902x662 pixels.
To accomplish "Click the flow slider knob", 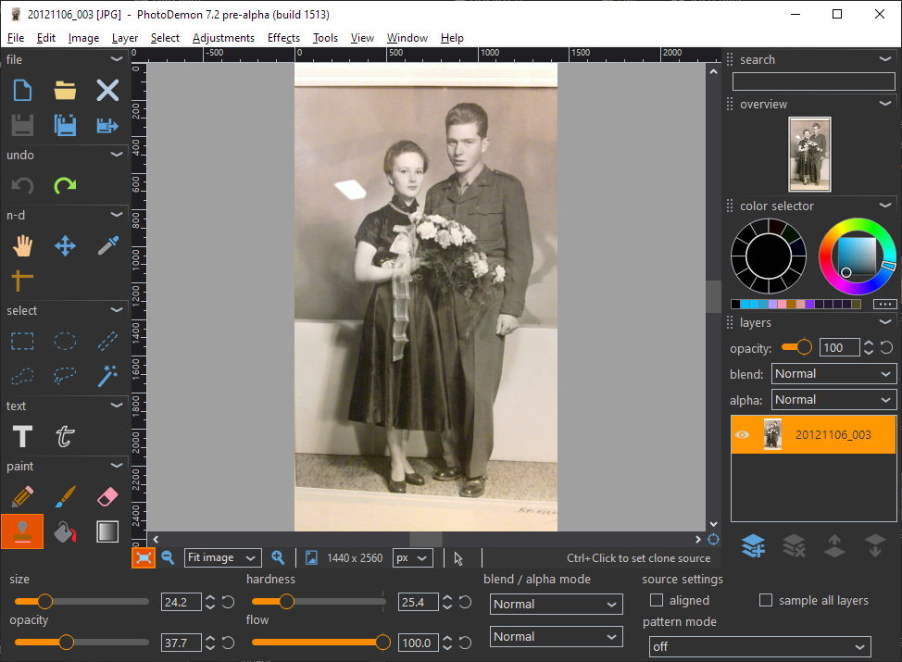I will click(x=382, y=643).
